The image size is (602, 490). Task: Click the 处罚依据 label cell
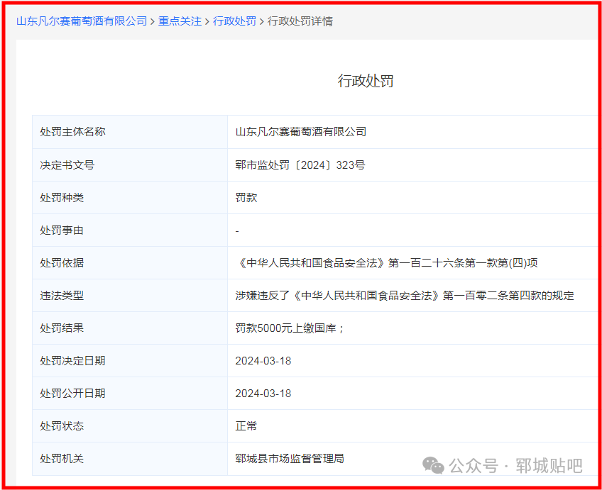tap(130, 262)
